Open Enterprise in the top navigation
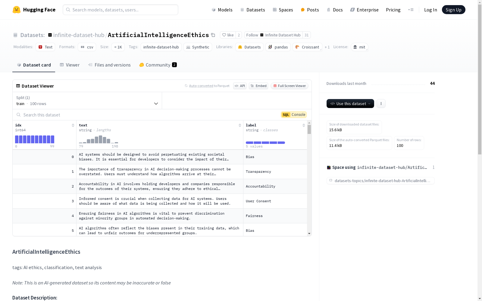 [x=364, y=10]
